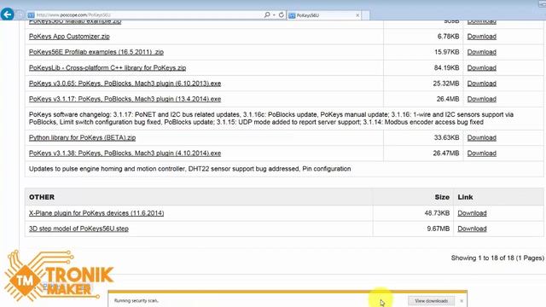This screenshot has width=546, height=307.
Task: Open the new tab button
Action: [x=366, y=15]
